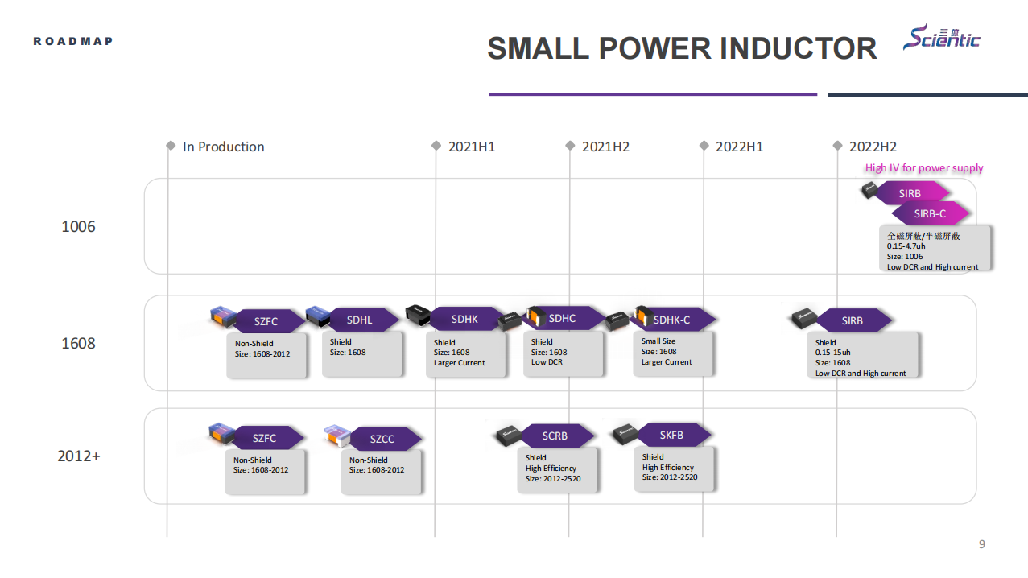Click the diamond marker beside 2021H1

(436, 146)
